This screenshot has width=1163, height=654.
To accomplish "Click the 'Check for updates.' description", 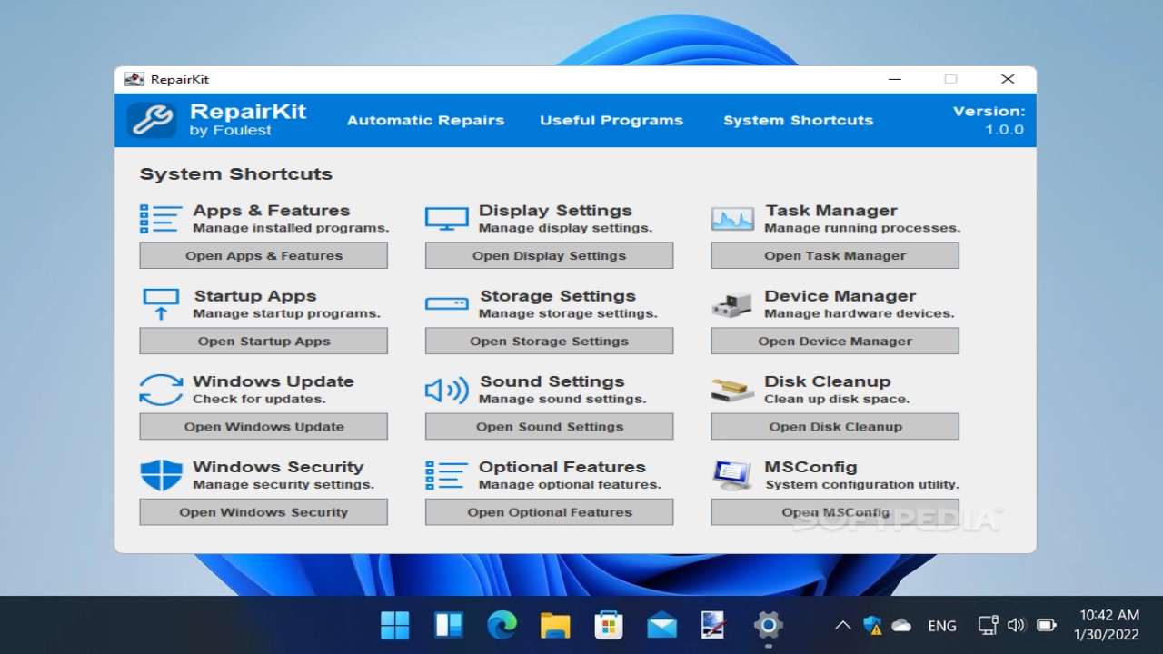I will click(x=259, y=399).
